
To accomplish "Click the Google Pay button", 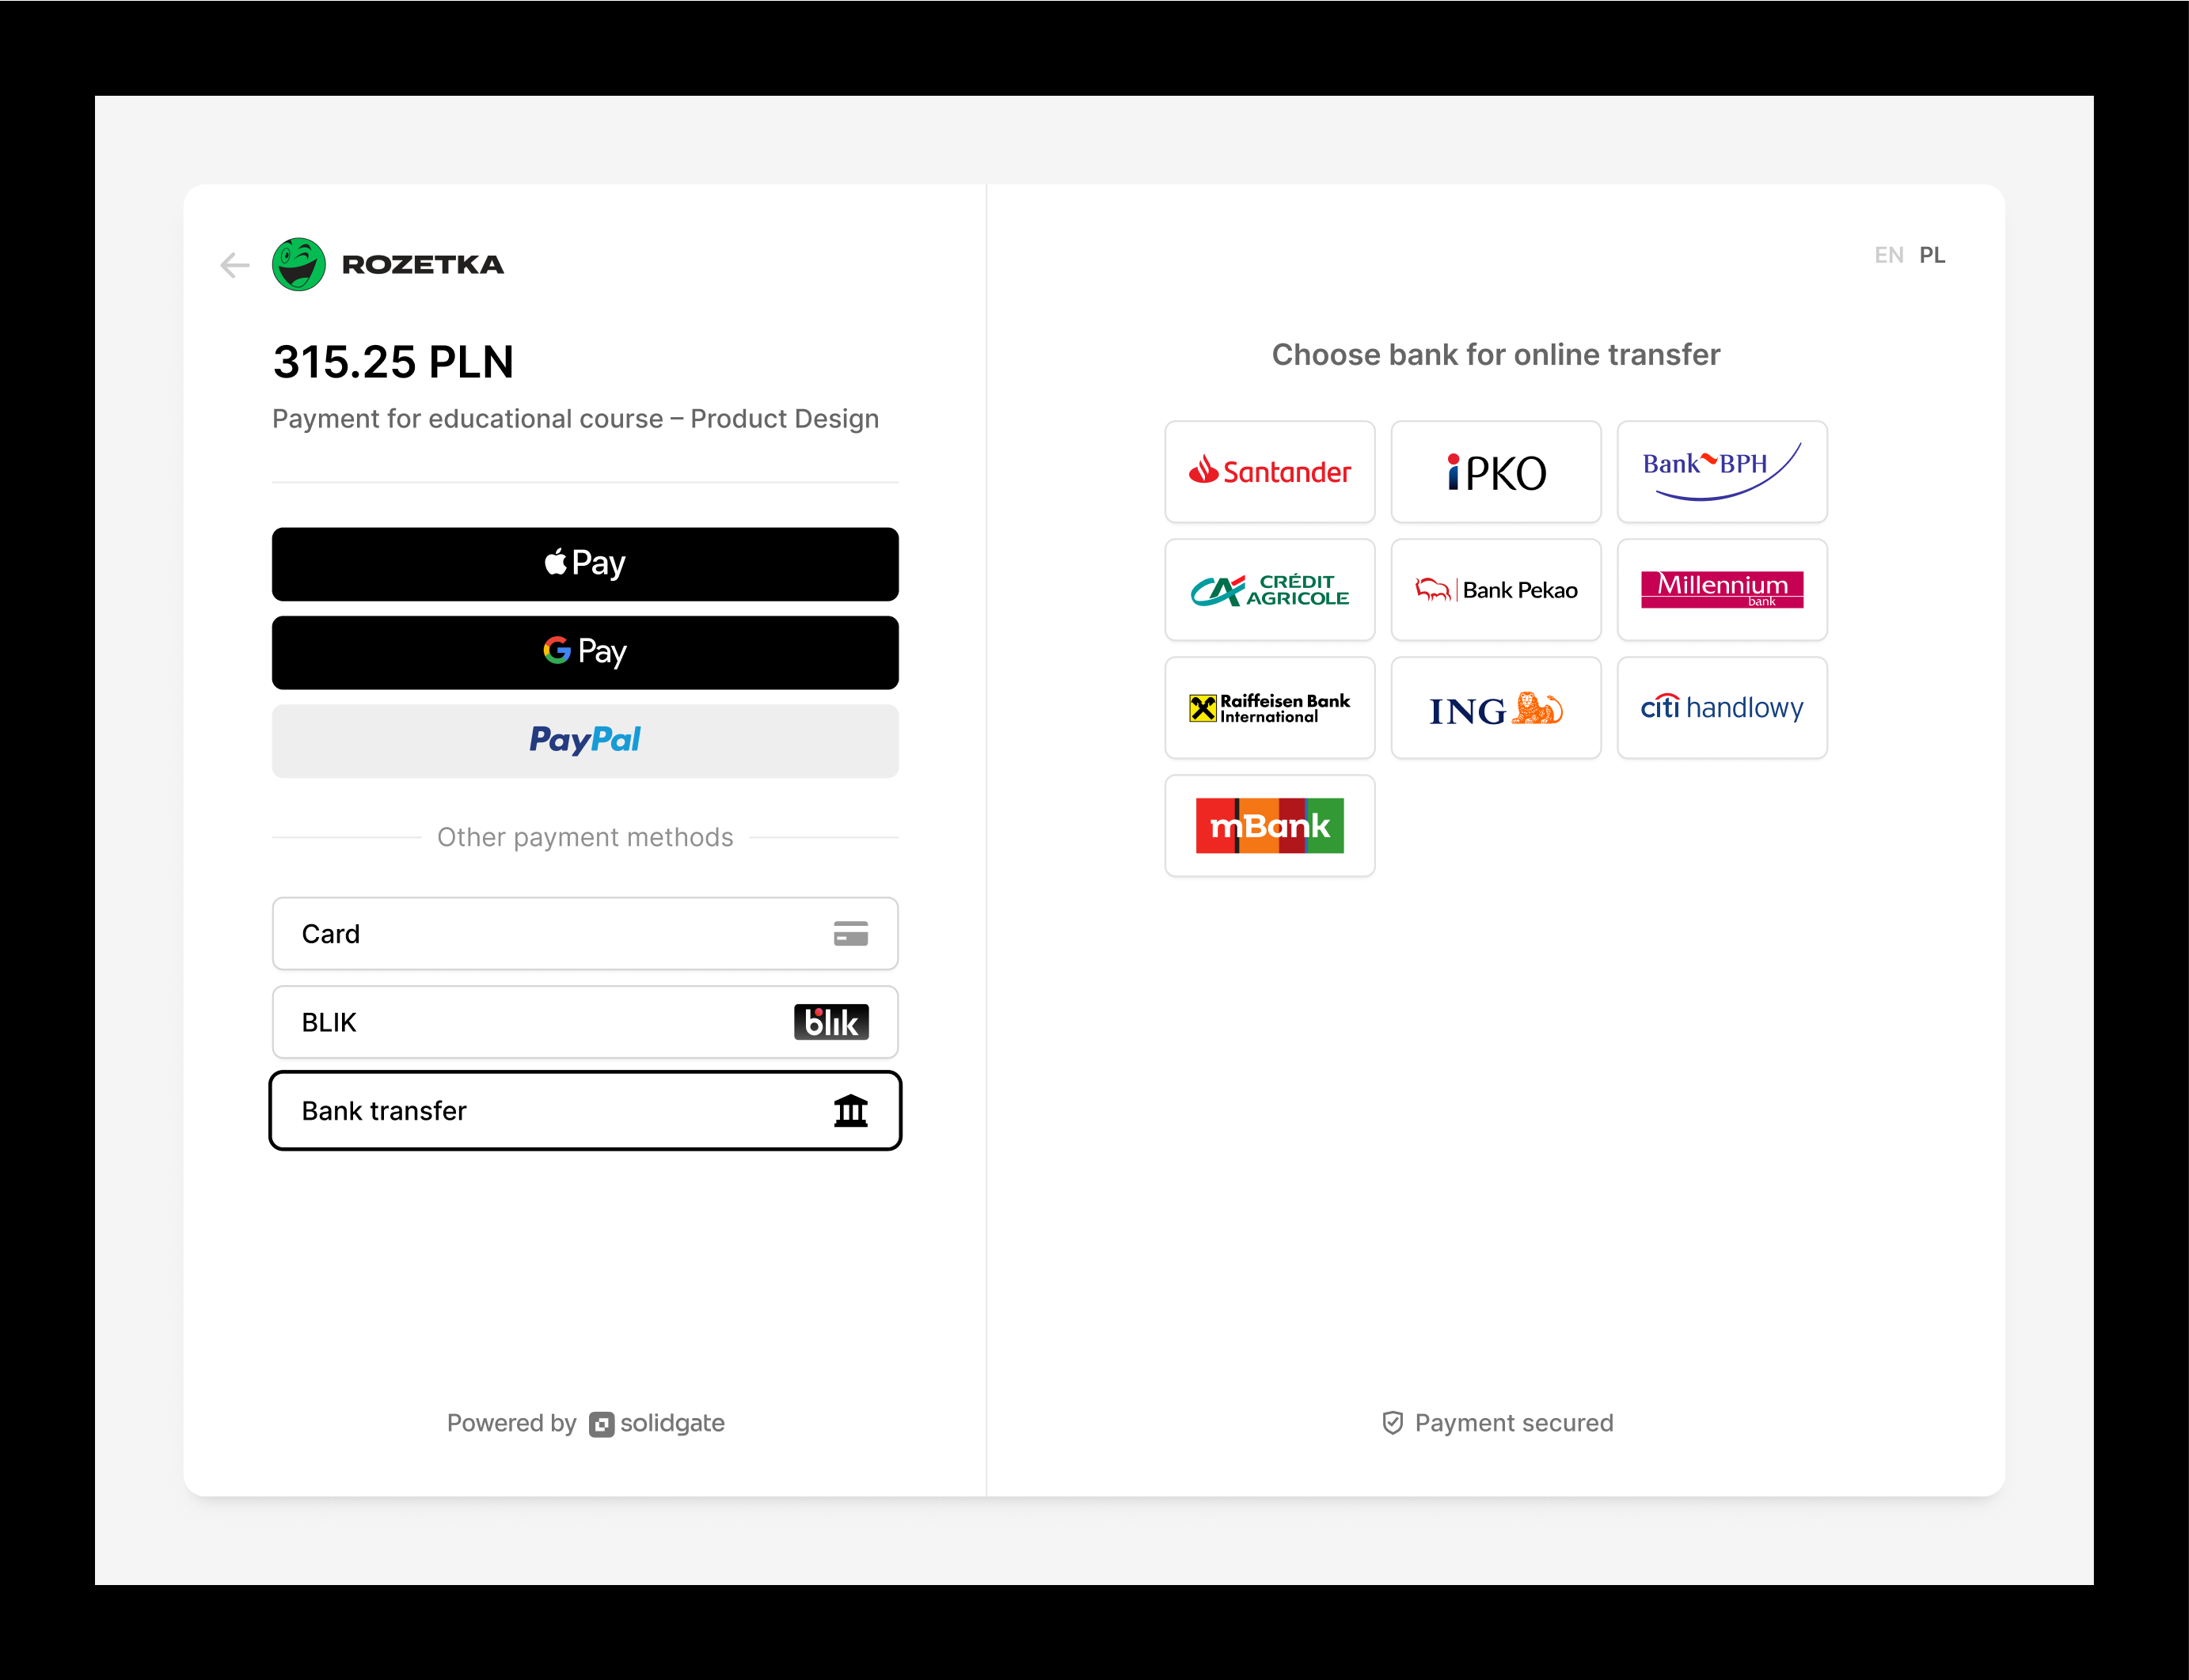I will click(584, 651).
